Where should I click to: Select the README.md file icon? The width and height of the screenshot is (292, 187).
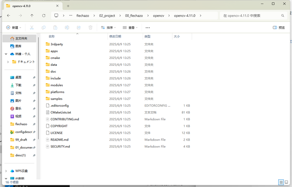48,140
